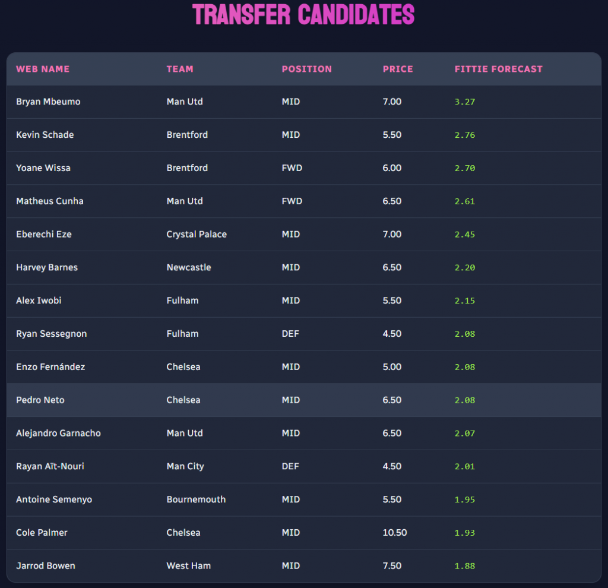Click Ryan Sessegnon's DEF position cell
This screenshot has height=588, width=608.
coord(290,334)
